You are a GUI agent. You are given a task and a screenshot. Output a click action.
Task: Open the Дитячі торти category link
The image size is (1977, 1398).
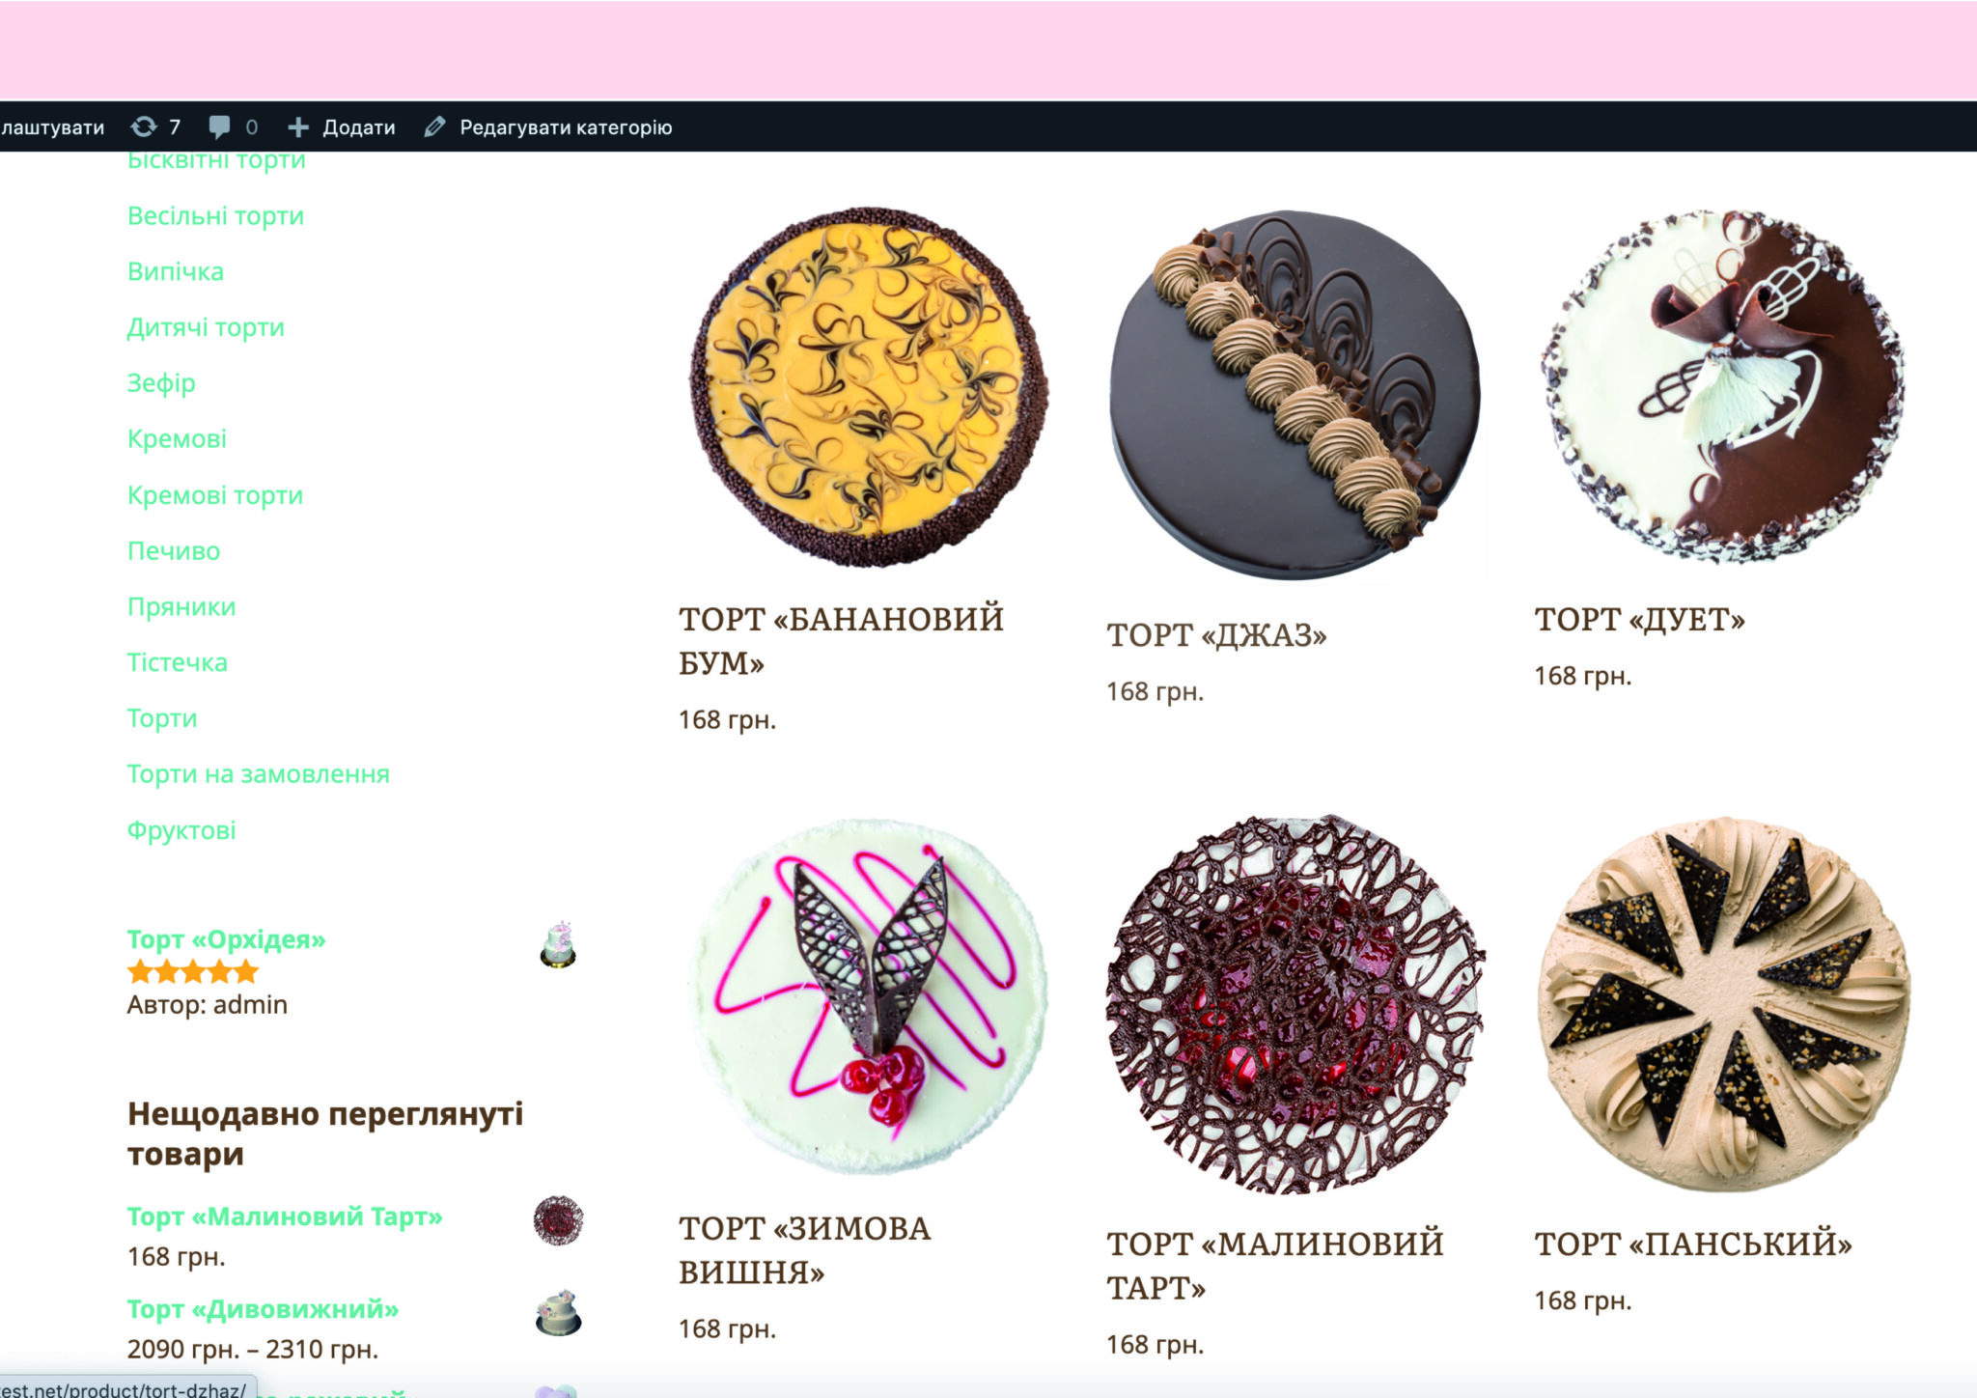coord(206,327)
